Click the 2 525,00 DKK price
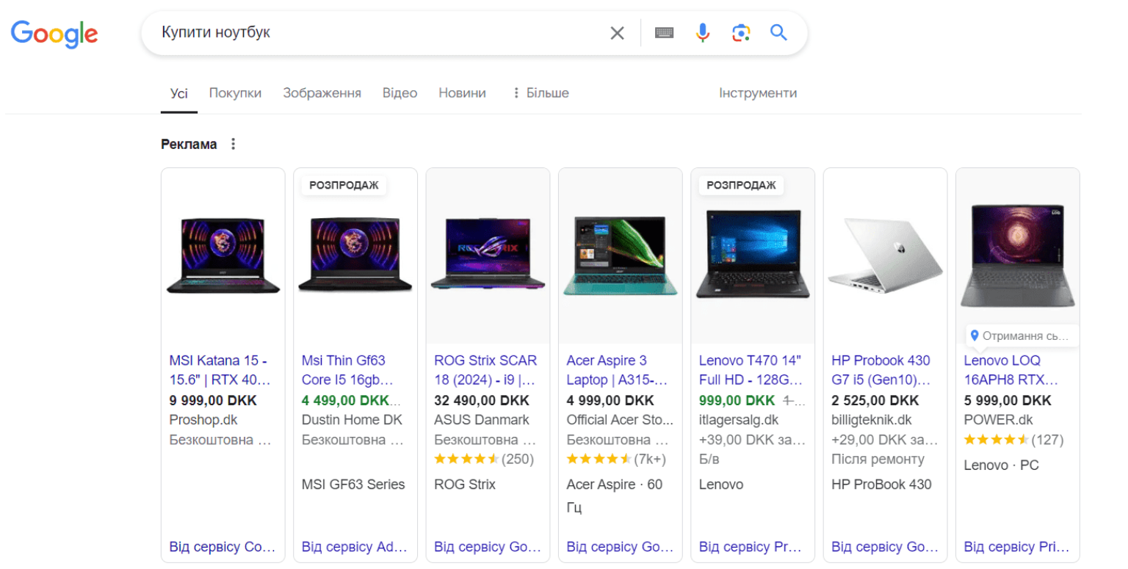 pos(875,400)
